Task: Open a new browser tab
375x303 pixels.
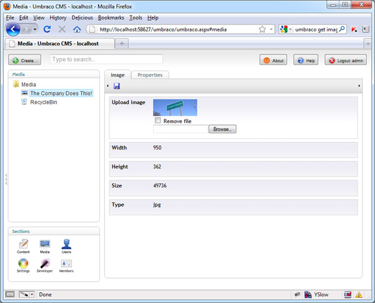Action: pos(122,44)
